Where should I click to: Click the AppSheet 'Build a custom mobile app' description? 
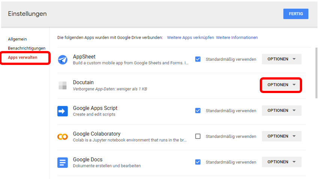coord(131,63)
